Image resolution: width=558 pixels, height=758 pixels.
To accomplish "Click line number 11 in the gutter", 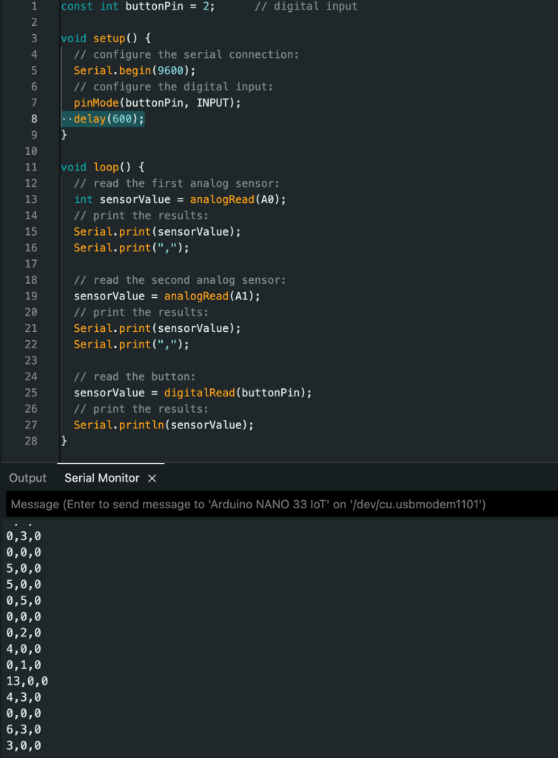I will 30,167.
